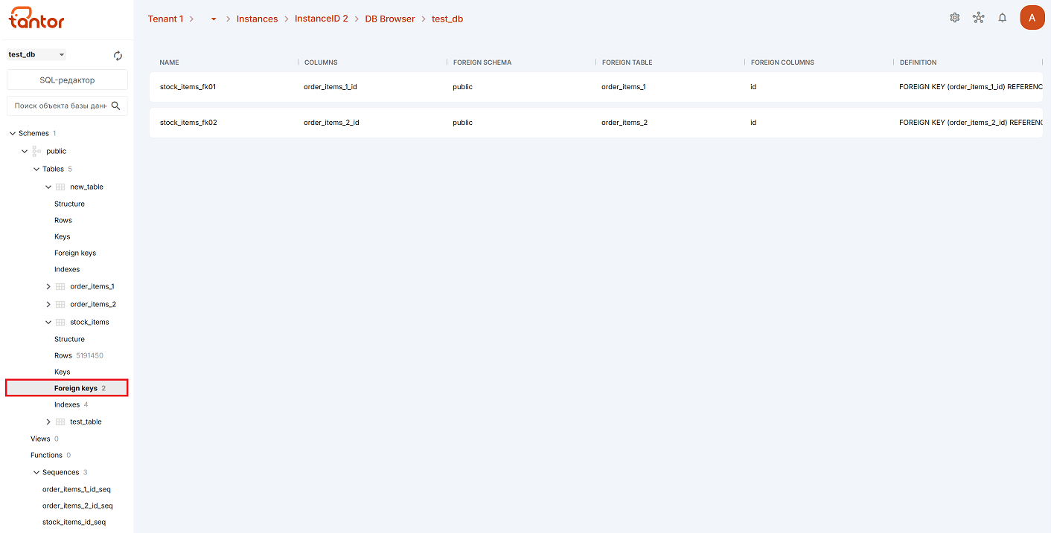Click the DEFINITION column header
The image size is (1051, 533).
click(919, 62)
